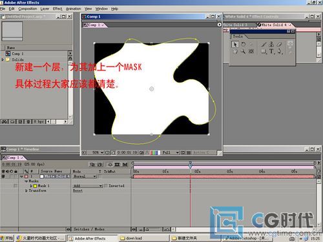The image size is (323, 242).
Task: Select the Text tool in Tools
Action: pyautogui.click(x=271, y=52)
